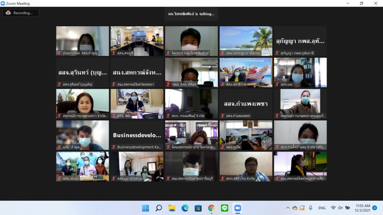Open Google Chrome from taskbar
The width and height of the screenshot is (383, 215).
[211, 208]
